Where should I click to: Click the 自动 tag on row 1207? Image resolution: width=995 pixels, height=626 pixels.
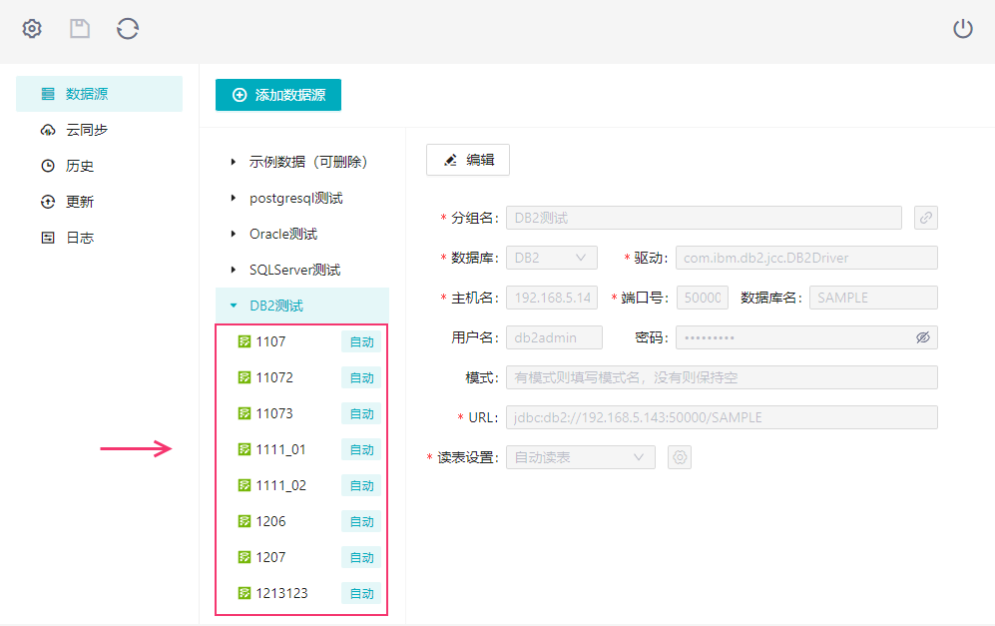[361, 557]
